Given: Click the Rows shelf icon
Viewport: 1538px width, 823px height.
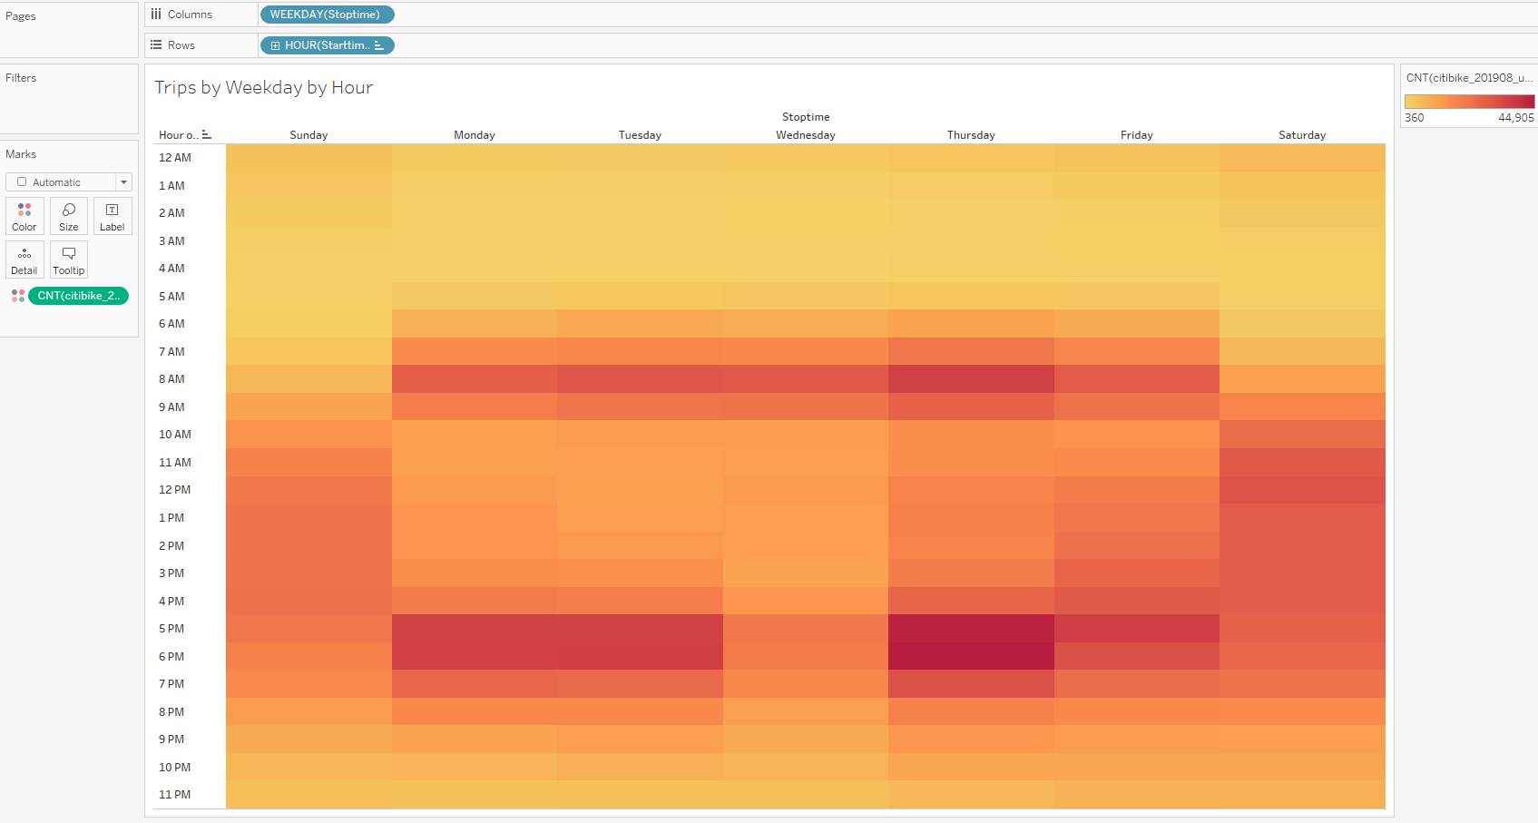Looking at the screenshot, I should [155, 44].
